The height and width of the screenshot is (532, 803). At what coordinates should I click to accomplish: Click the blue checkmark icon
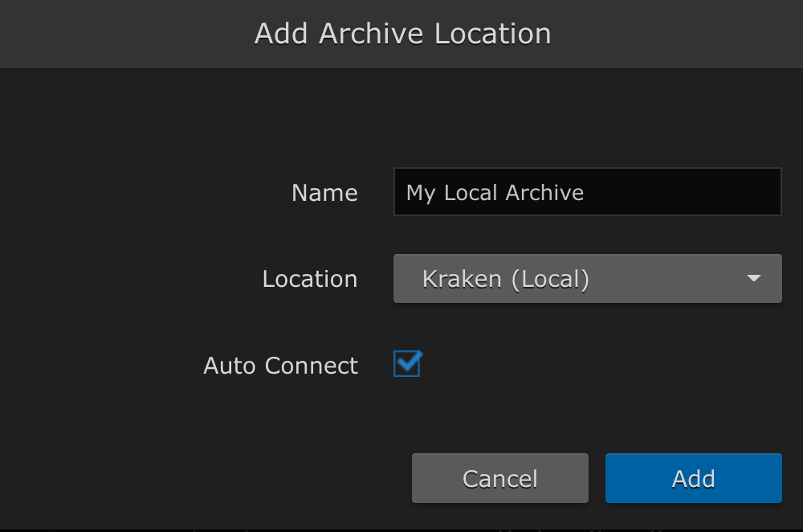click(x=408, y=364)
